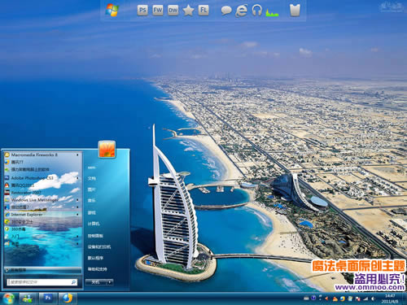Viewport: 407px width, 305px height.
Task: Expand the Macromedia Fireworks 8 submenu arrow
Action: pyautogui.click(x=77, y=155)
